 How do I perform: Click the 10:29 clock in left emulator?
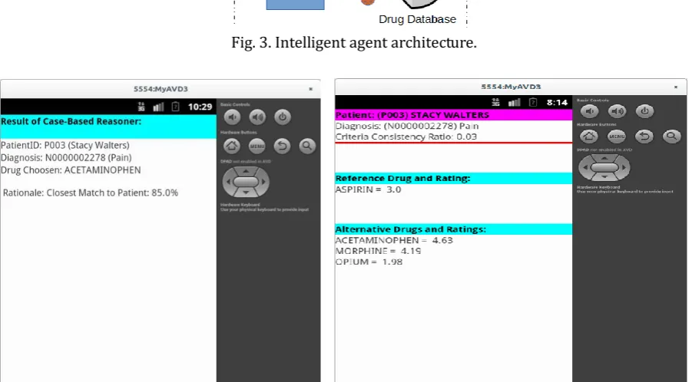[200, 107]
